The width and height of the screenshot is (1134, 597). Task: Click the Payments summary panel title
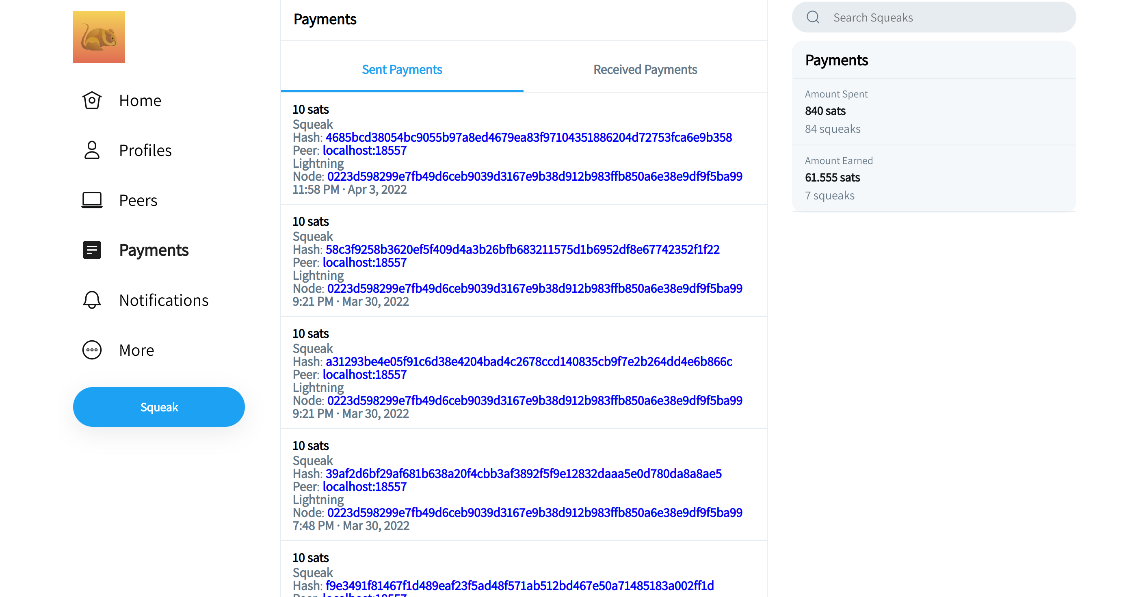(x=836, y=61)
